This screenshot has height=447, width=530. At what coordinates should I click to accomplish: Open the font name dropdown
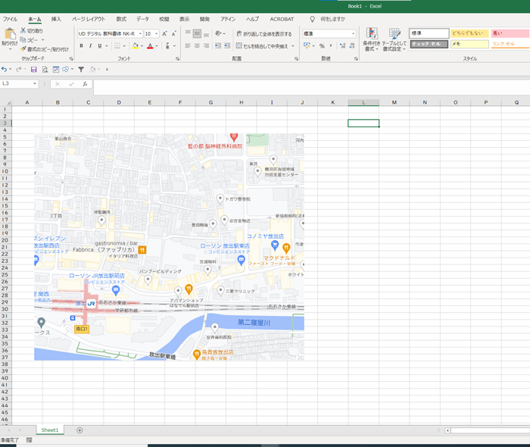[x=140, y=34]
